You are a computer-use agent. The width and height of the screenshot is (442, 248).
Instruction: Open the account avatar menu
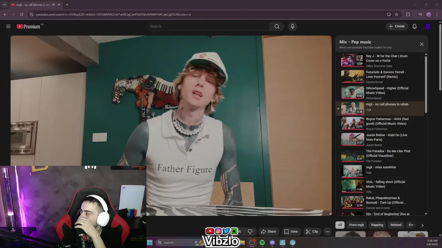tap(428, 27)
